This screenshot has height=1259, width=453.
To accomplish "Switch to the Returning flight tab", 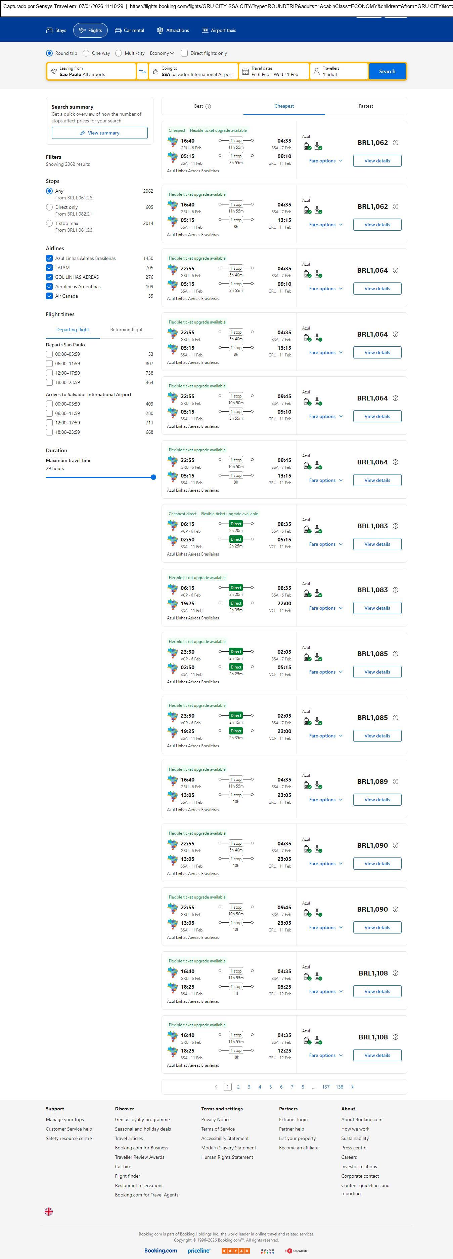I will (x=126, y=330).
